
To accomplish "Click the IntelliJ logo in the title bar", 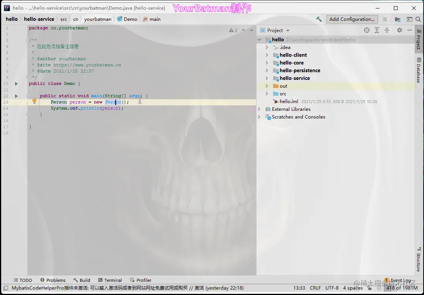I will (7, 8).
